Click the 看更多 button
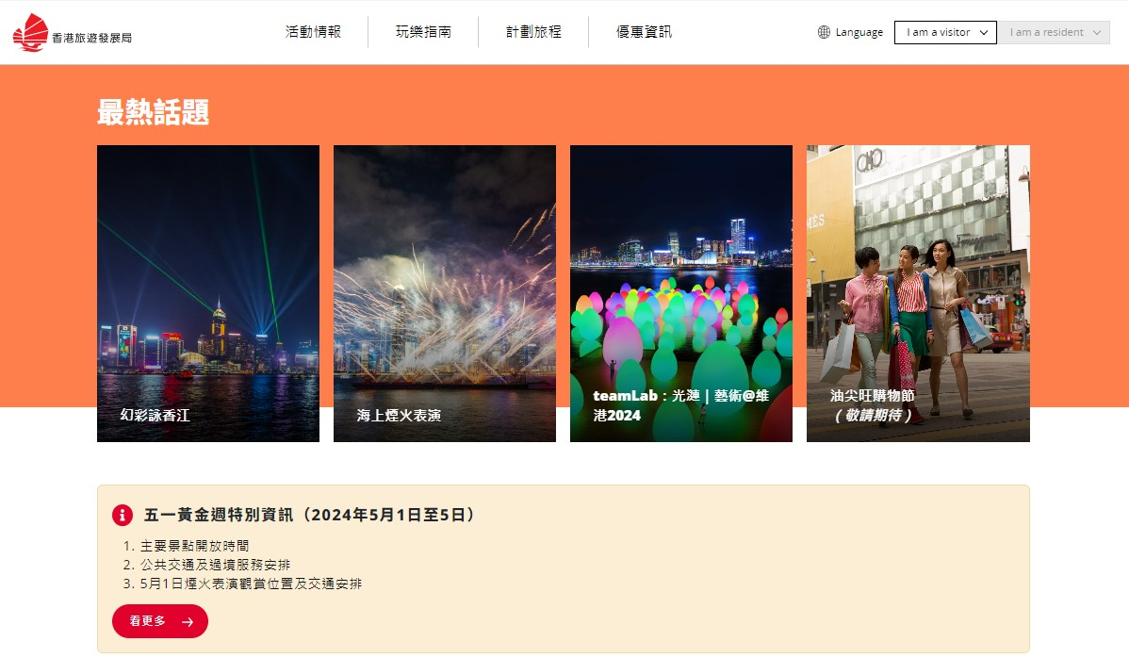The height and width of the screenshot is (658, 1129). tap(160, 621)
